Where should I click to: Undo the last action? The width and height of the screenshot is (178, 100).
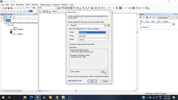tap(27, 8)
